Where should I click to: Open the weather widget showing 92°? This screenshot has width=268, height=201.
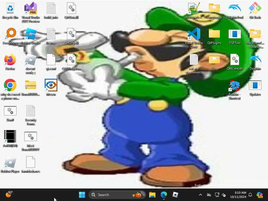[x=9, y=194]
